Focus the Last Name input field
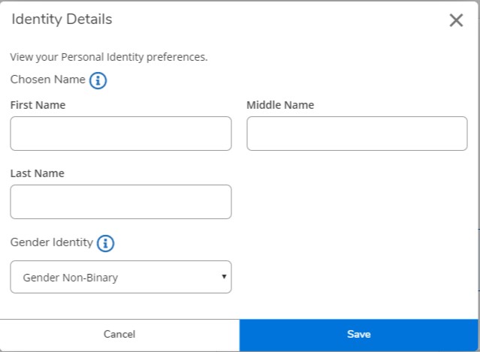This screenshot has width=480, height=352. [120, 202]
